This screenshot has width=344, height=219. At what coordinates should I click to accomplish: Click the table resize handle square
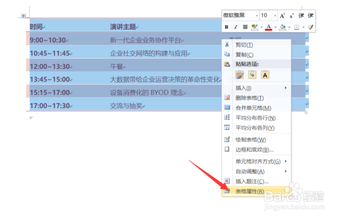pyautogui.click(x=306, y=113)
